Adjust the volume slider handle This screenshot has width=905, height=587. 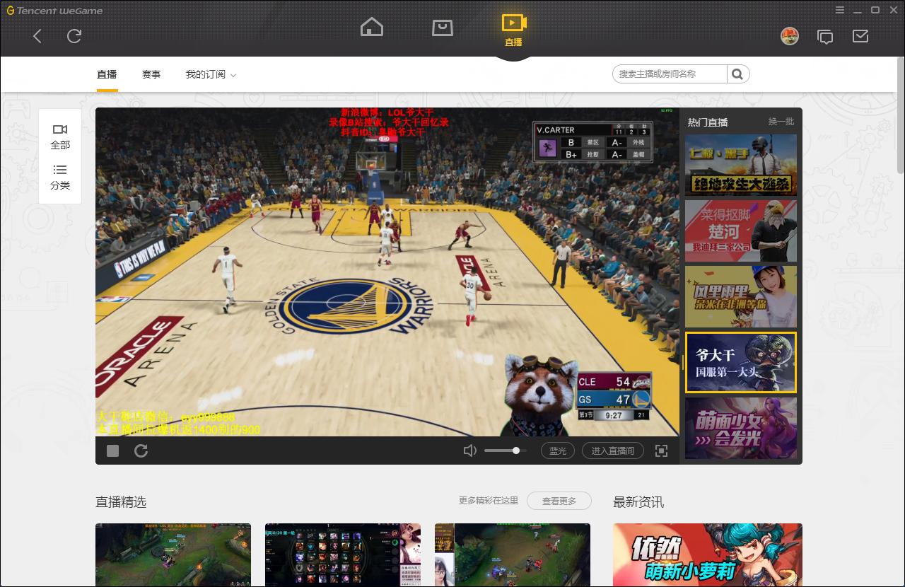point(516,451)
